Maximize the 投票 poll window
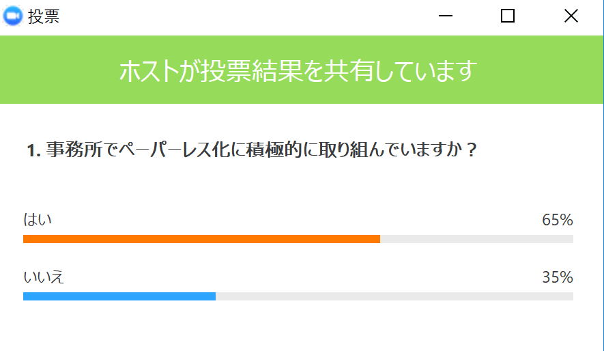The height and width of the screenshot is (351, 604). pyautogui.click(x=508, y=16)
